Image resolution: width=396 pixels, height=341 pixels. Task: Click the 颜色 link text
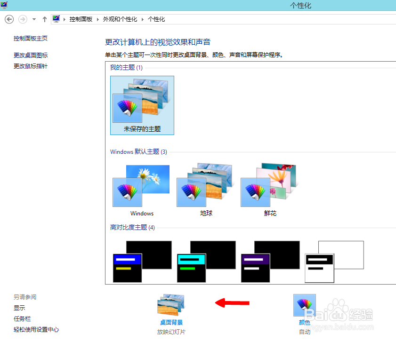coord(305,322)
